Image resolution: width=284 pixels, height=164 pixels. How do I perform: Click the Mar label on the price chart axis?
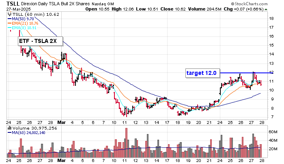[61, 122]
